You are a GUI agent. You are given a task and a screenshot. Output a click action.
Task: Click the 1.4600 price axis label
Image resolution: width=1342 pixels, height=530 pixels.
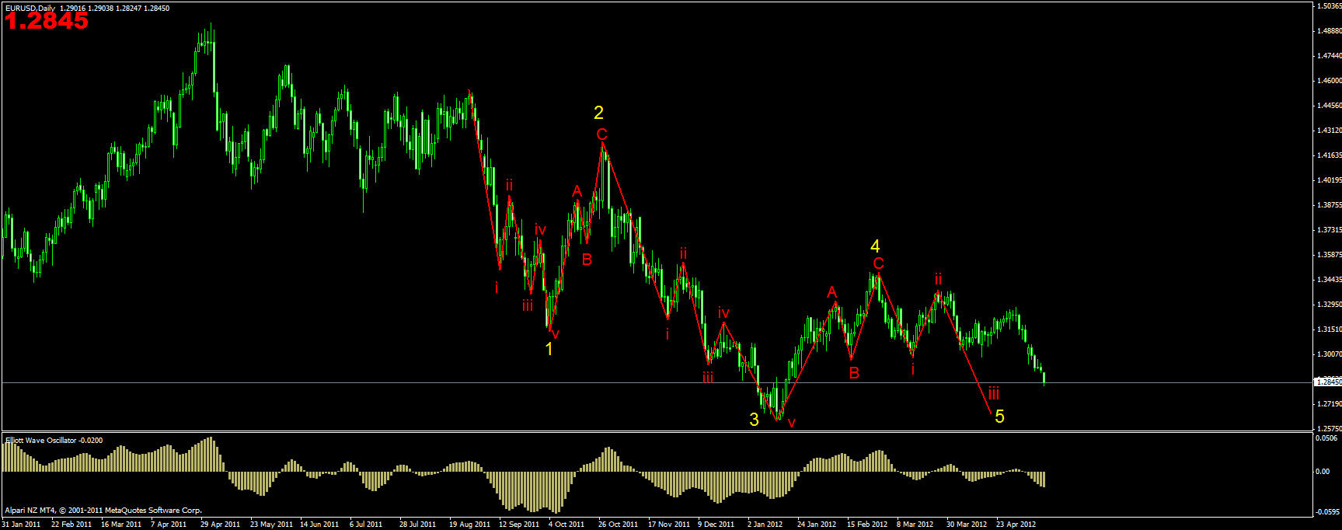1329,81
